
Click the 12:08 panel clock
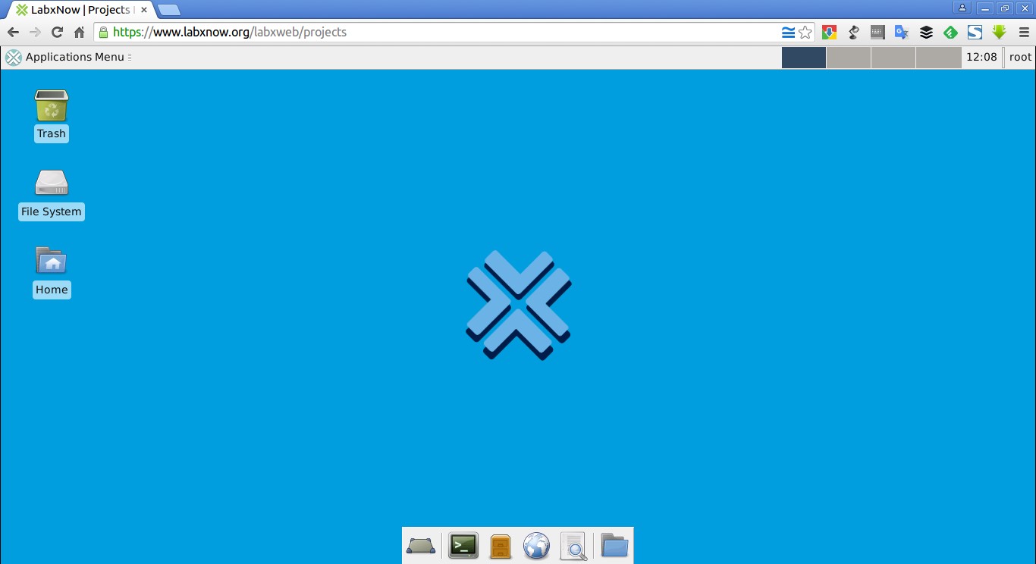(x=981, y=57)
